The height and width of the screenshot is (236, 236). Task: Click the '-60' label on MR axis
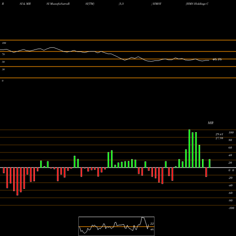(230, 193)
